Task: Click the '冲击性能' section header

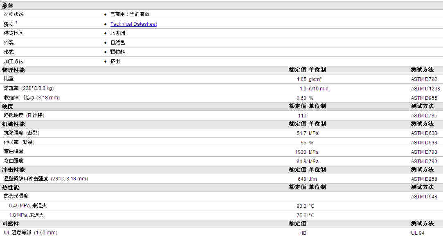Action: click(13, 170)
